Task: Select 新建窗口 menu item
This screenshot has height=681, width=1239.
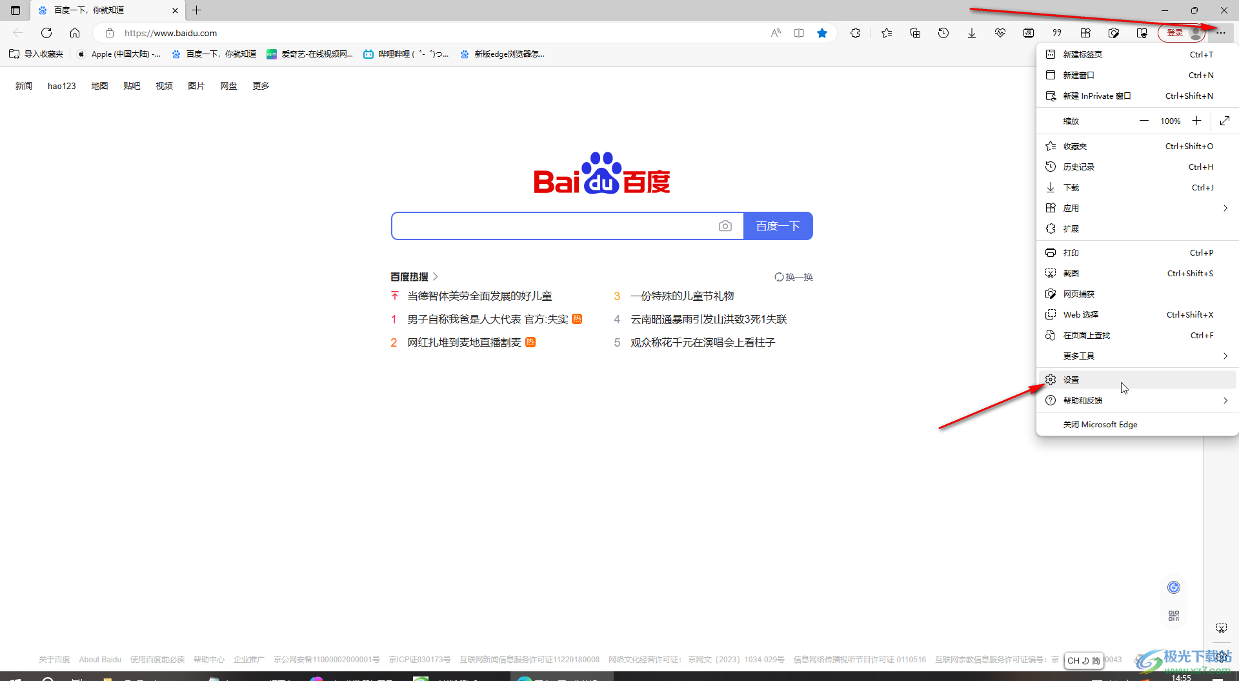Action: tap(1137, 75)
